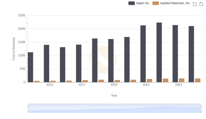Click the 100B y-axis label

[x=22, y=55]
